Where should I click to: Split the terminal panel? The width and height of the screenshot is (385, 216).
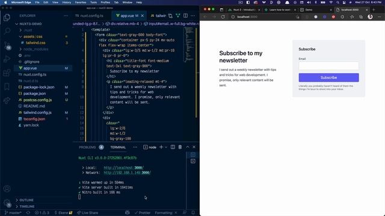(173, 147)
